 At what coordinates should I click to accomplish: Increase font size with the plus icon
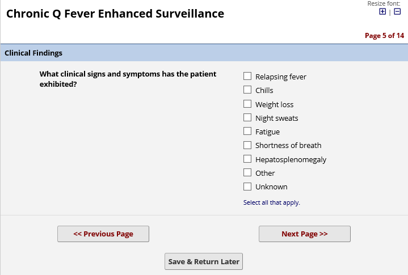(382, 12)
